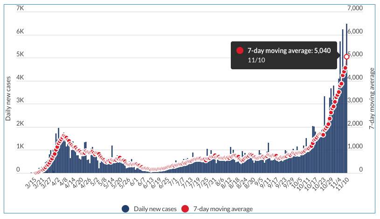
Task: Click the tall spike bar above 3K near 10/23
Action: coord(324,134)
